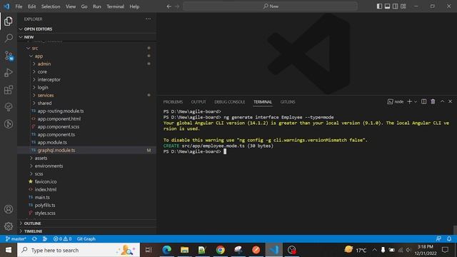Open the new terminal launch profile dropdown
Image resolution: width=457 pixels, height=257 pixels.
click(416, 101)
